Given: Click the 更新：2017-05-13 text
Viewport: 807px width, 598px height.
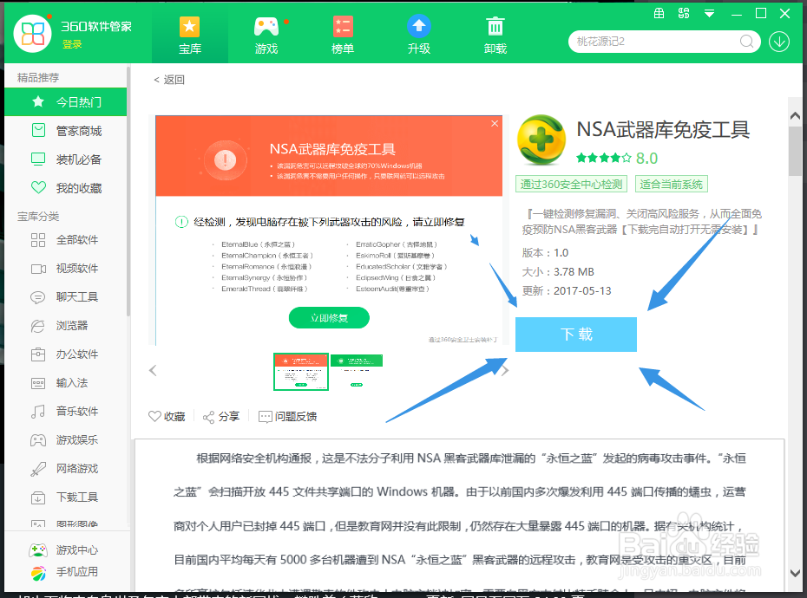Looking at the screenshot, I should coord(567,290).
